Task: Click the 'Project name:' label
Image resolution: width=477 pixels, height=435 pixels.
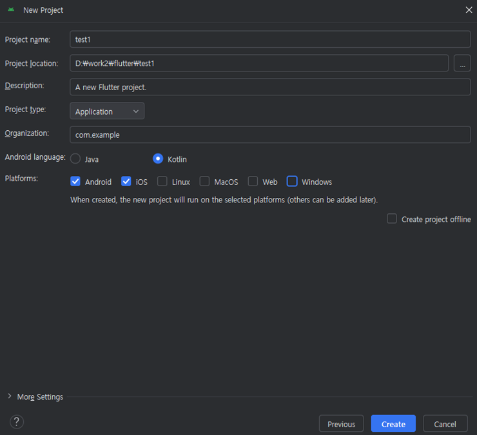Action: 28,40
